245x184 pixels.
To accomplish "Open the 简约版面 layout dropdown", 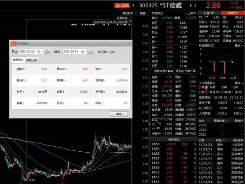I will (129, 13).
